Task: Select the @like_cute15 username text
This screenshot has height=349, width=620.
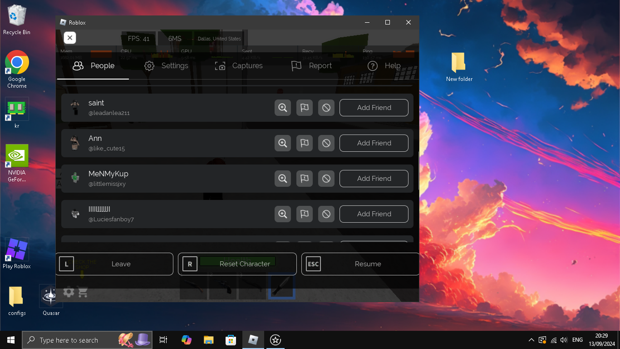Action: click(107, 149)
